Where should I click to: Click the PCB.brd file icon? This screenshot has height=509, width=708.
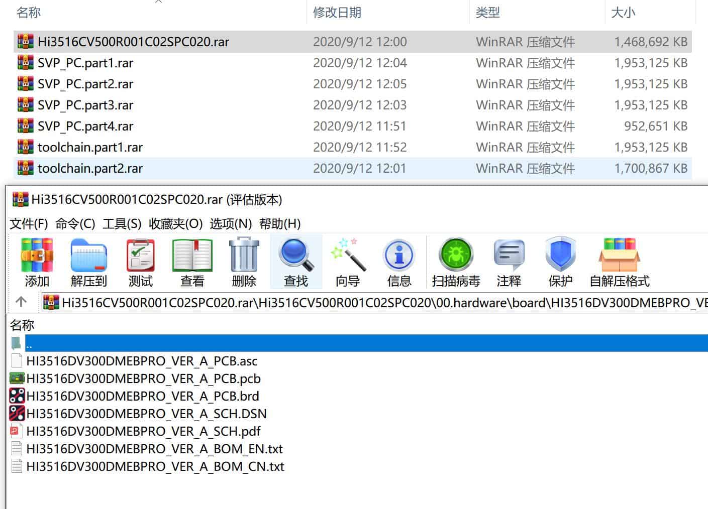[17, 396]
